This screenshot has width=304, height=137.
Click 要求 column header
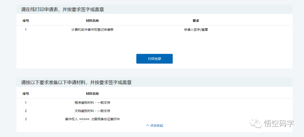[x=196, y=21]
